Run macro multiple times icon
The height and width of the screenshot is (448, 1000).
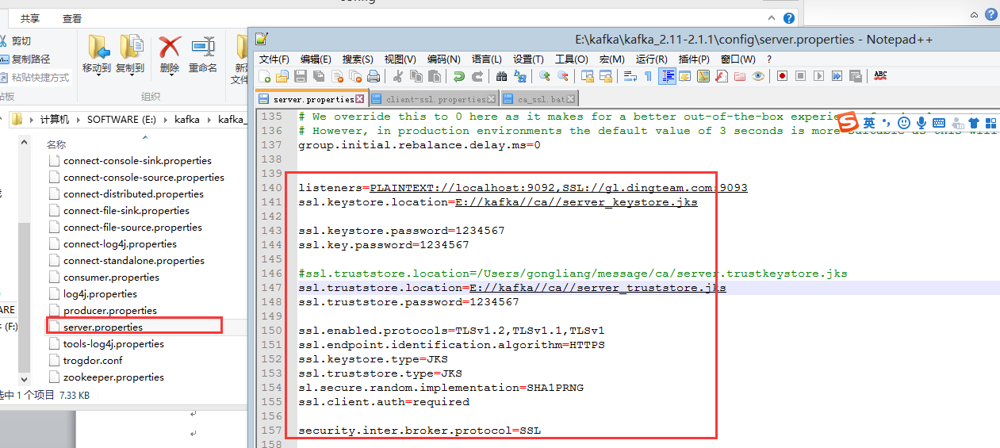(x=837, y=76)
